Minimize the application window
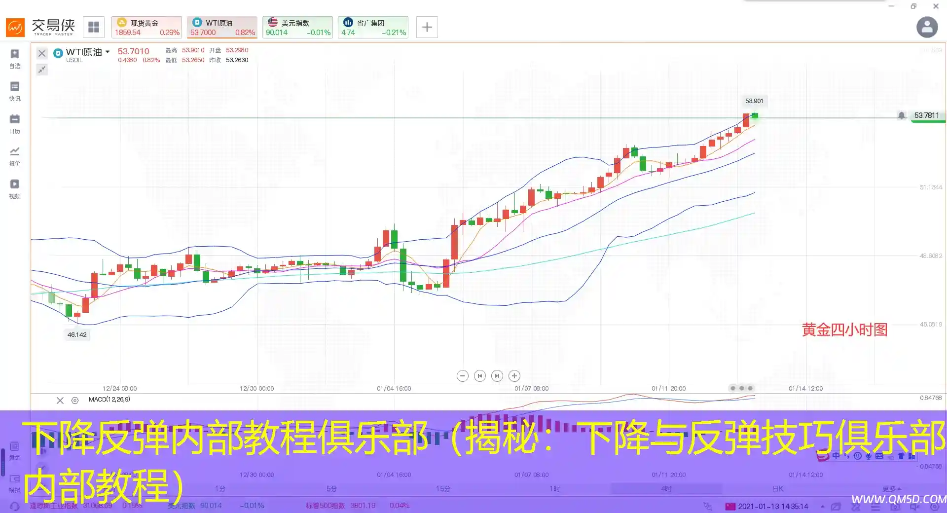Viewport: 947px width, 513px height. pos(891,6)
